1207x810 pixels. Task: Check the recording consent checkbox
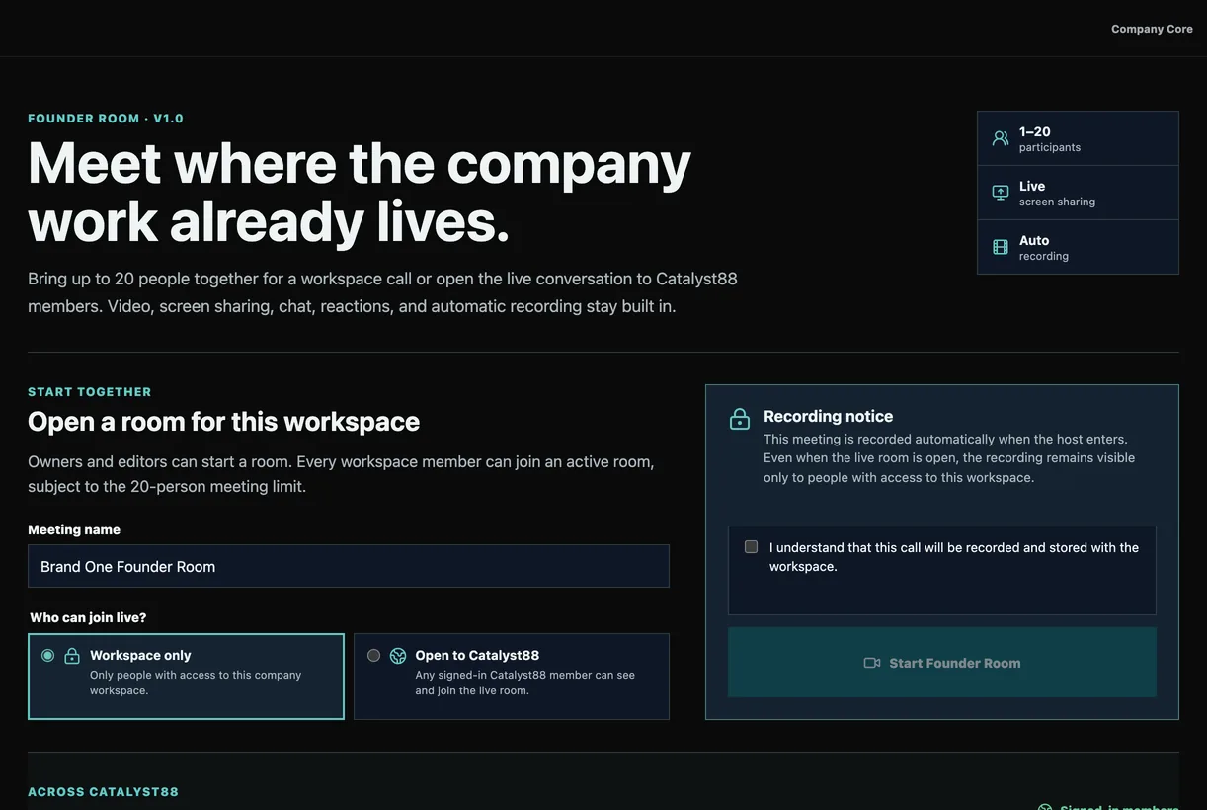click(x=751, y=547)
